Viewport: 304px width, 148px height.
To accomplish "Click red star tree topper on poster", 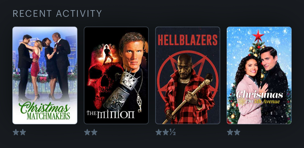I will click(258, 36).
